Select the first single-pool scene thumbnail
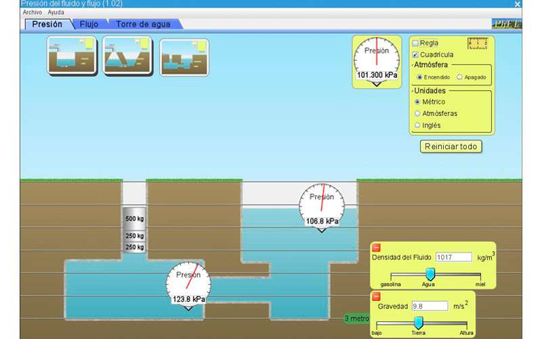 coord(70,56)
